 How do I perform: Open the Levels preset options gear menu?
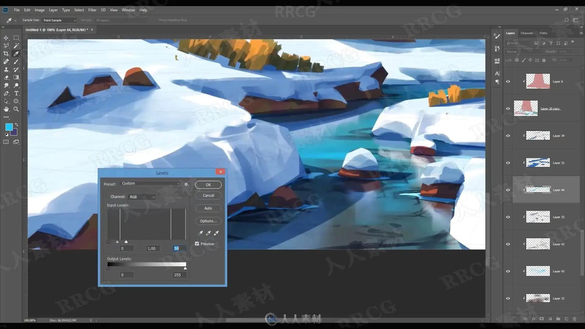click(x=186, y=184)
